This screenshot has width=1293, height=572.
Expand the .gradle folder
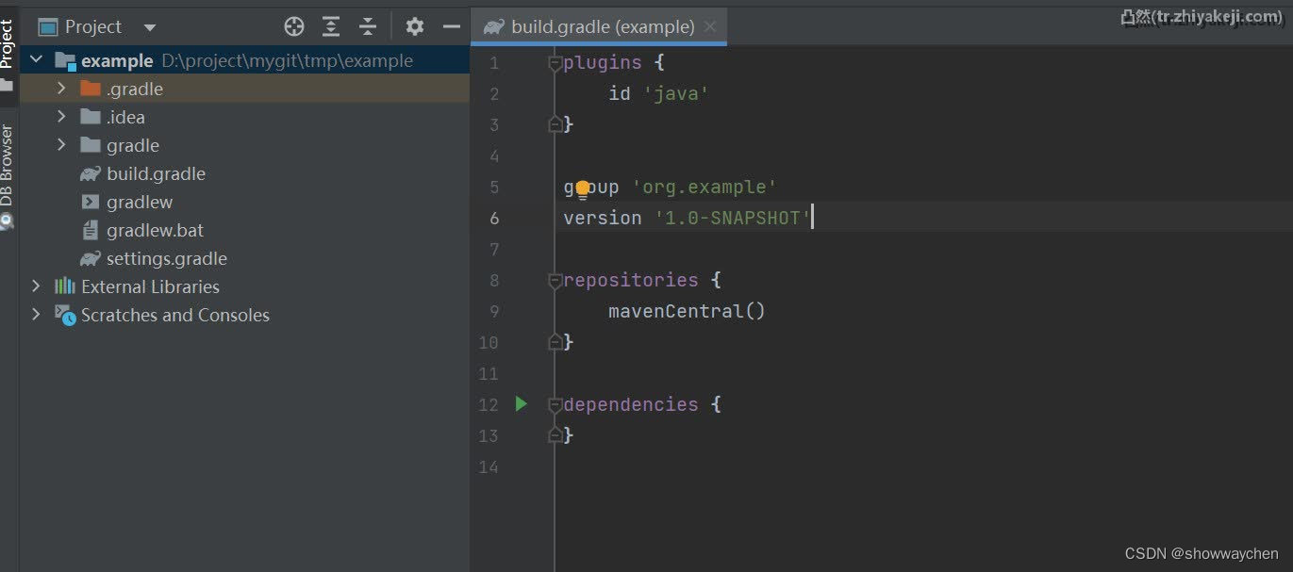61,89
